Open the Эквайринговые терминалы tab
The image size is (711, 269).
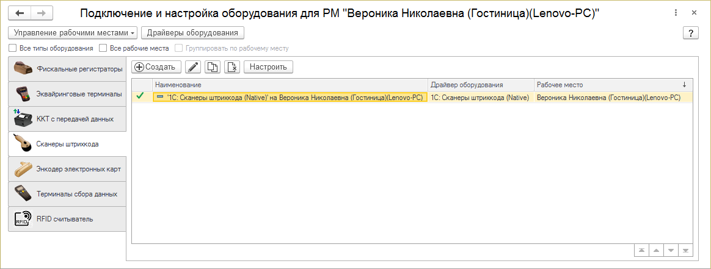pyautogui.click(x=67, y=94)
